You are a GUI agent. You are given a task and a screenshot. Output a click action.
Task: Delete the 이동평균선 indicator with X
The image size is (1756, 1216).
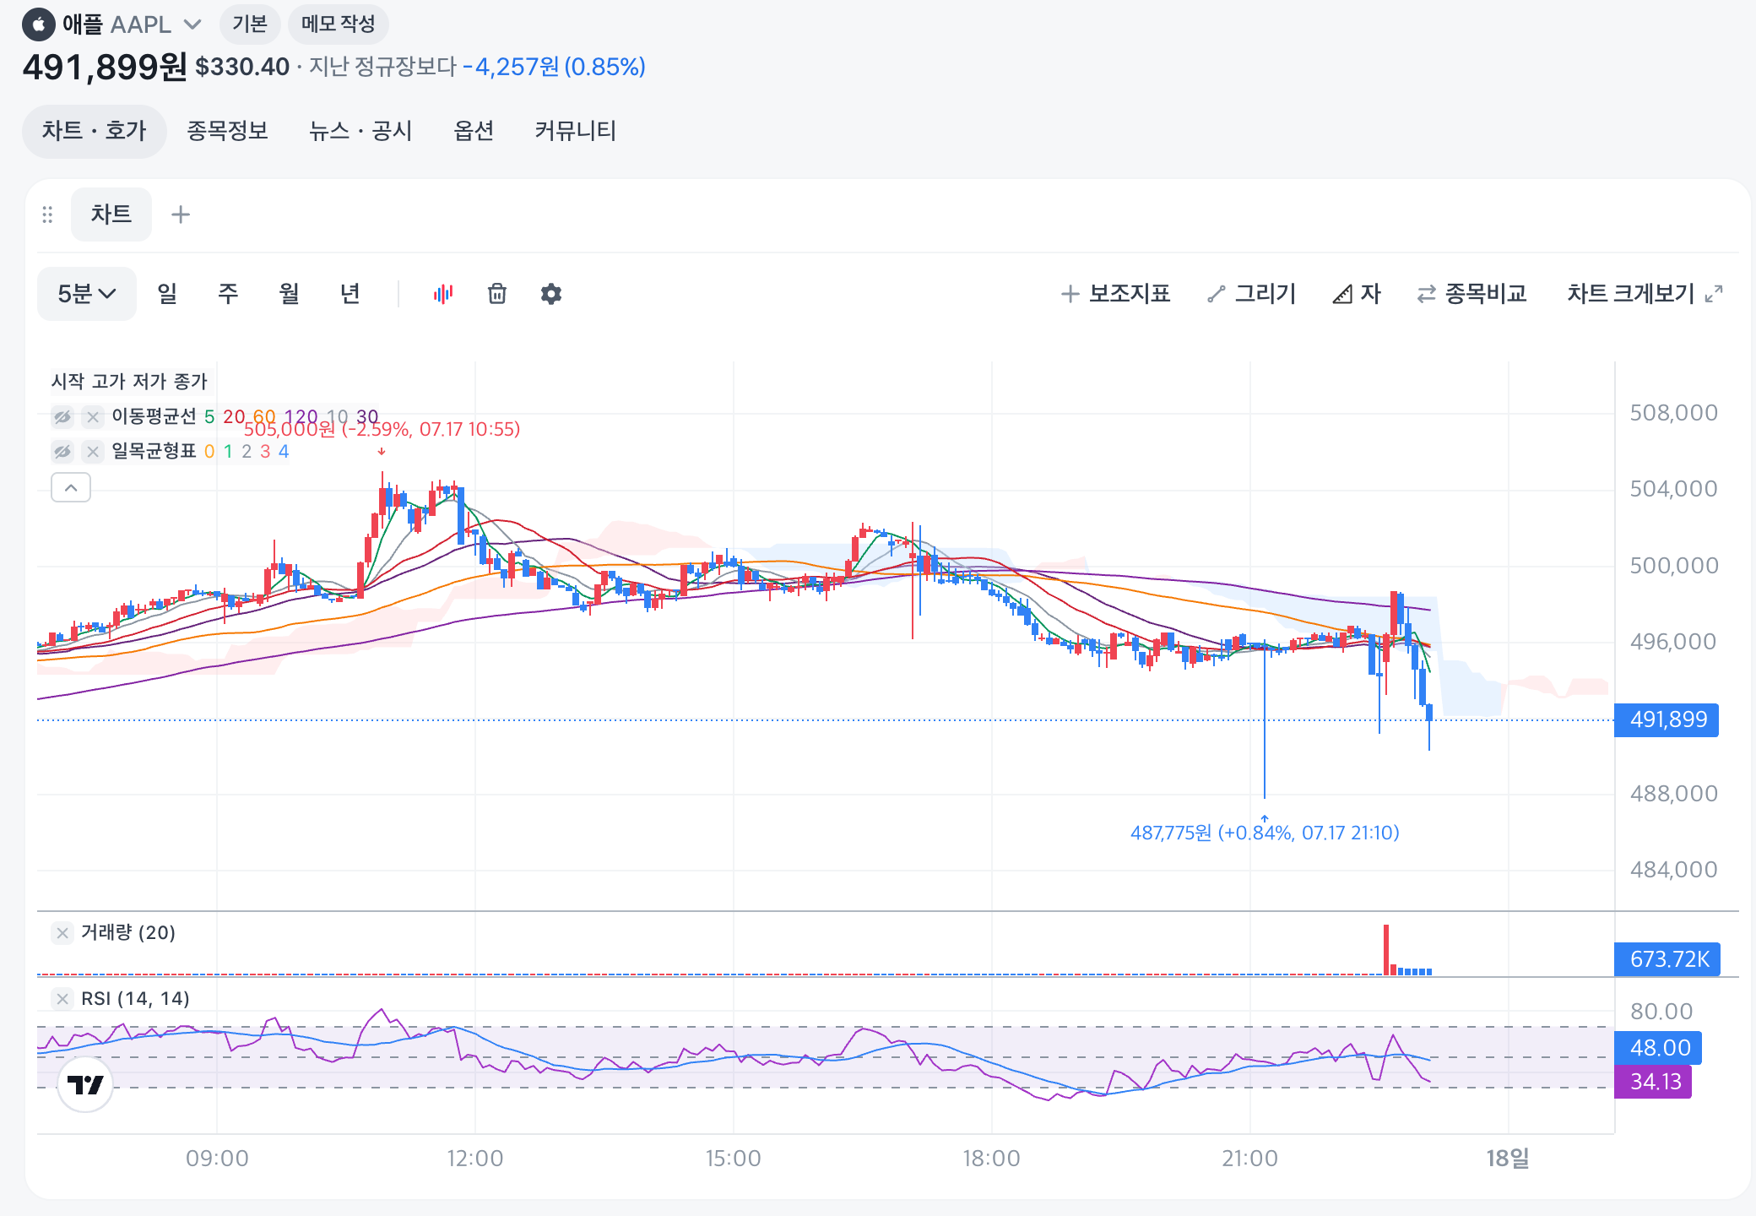pyautogui.click(x=93, y=416)
